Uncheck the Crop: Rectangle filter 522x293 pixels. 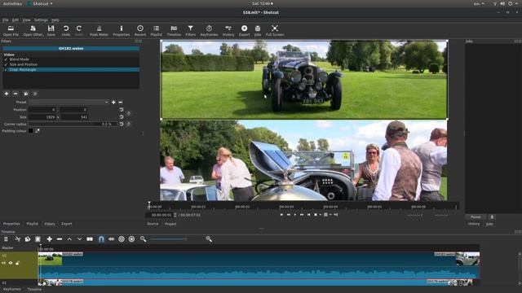pyautogui.click(x=6, y=70)
